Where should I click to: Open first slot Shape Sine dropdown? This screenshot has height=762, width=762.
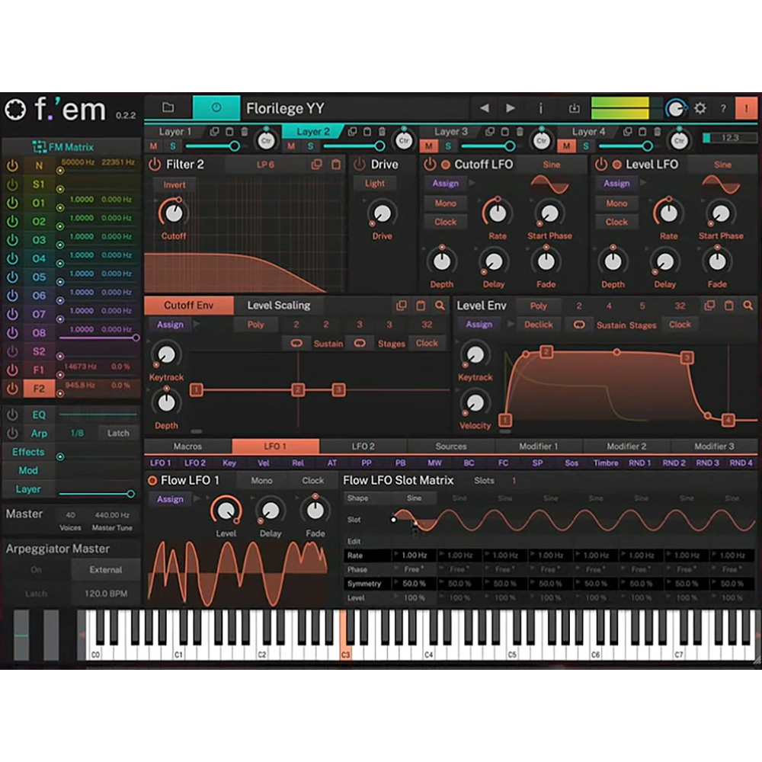tap(414, 498)
